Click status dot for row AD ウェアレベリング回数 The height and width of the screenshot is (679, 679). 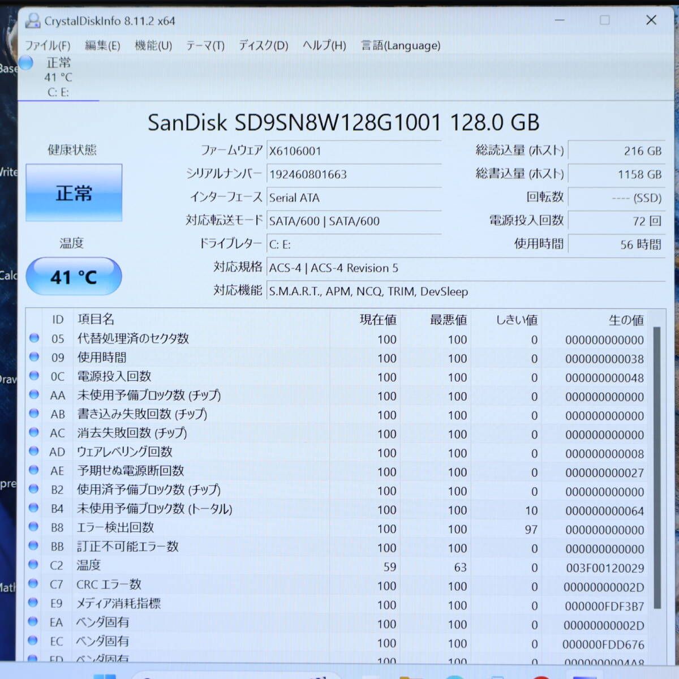point(34,451)
